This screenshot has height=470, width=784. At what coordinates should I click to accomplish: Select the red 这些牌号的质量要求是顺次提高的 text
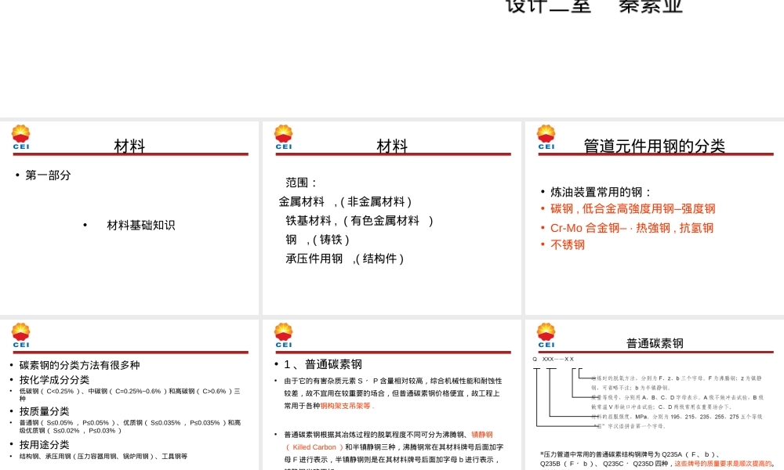pos(723,464)
